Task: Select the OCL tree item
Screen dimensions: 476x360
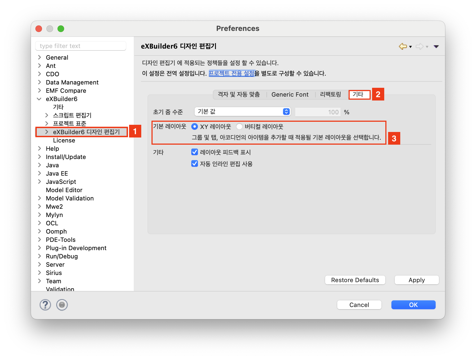Action: tap(52, 223)
